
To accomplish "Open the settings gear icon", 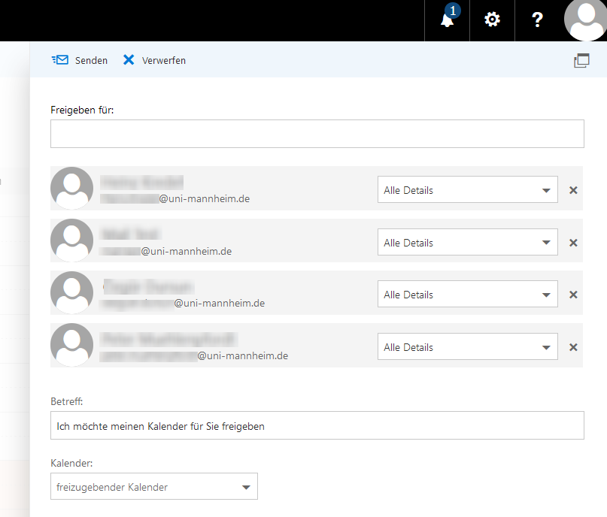I will [x=492, y=20].
